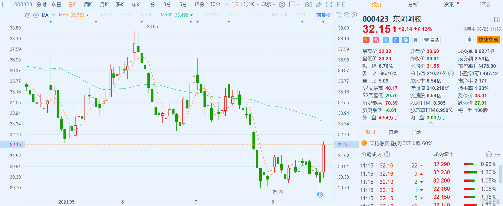The image size is (503, 206).
Task: Open the square layout dropdown
Action: pyautogui.click(x=295, y=4)
